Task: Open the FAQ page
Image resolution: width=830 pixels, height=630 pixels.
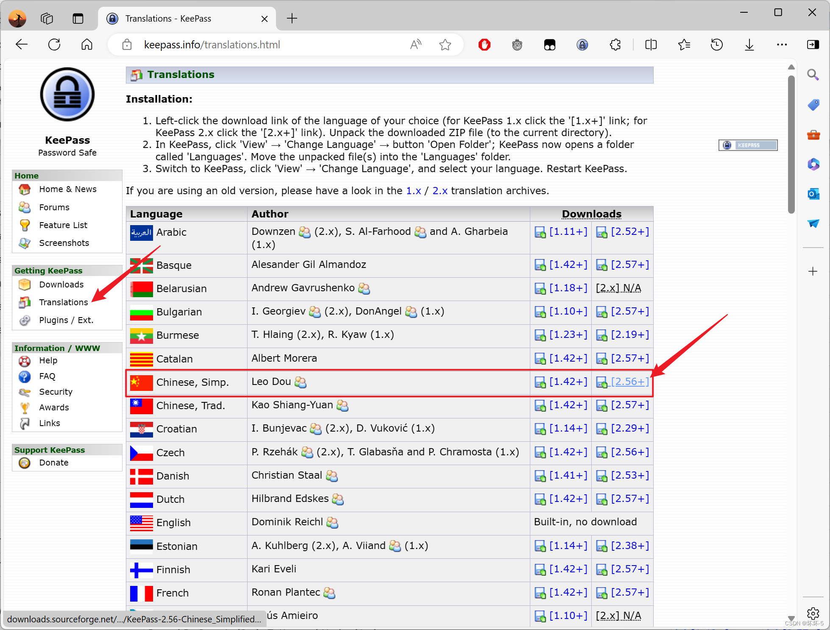Action: [47, 376]
